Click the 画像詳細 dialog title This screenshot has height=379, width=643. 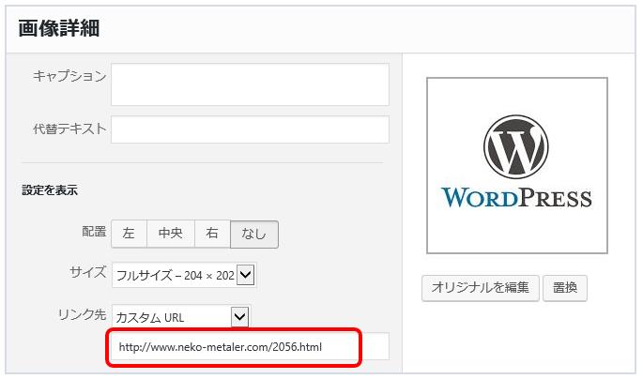59,29
